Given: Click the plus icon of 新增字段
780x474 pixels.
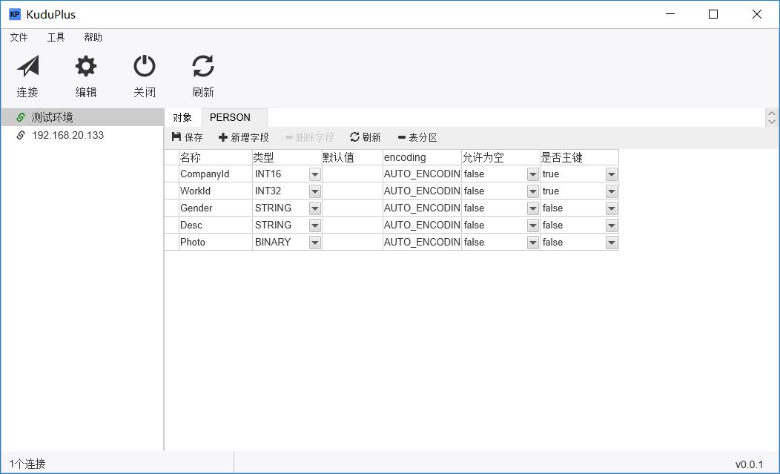Looking at the screenshot, I should 223,137.
